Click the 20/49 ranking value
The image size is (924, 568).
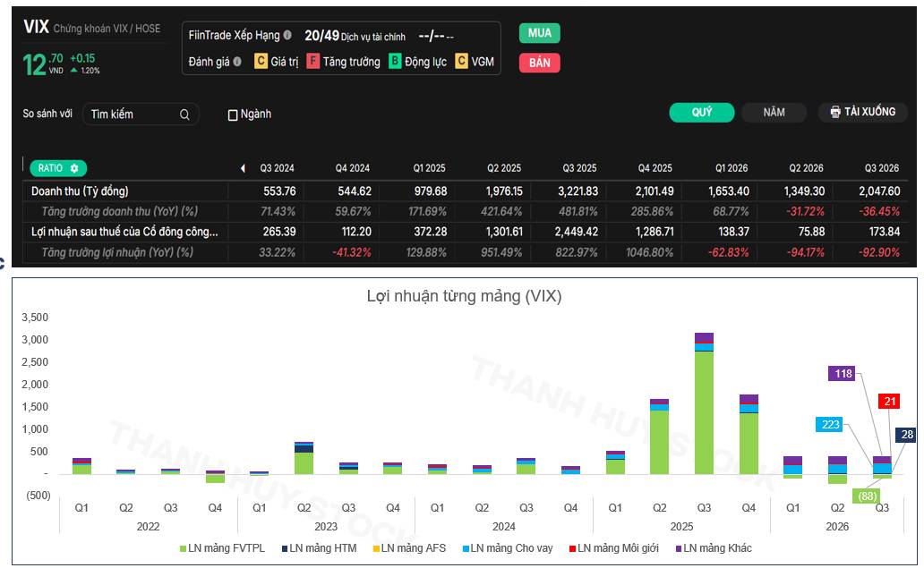click(x=321, y=36)
